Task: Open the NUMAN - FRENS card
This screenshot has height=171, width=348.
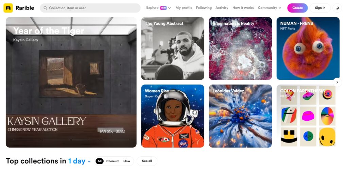Action: [x=308, y=49]
